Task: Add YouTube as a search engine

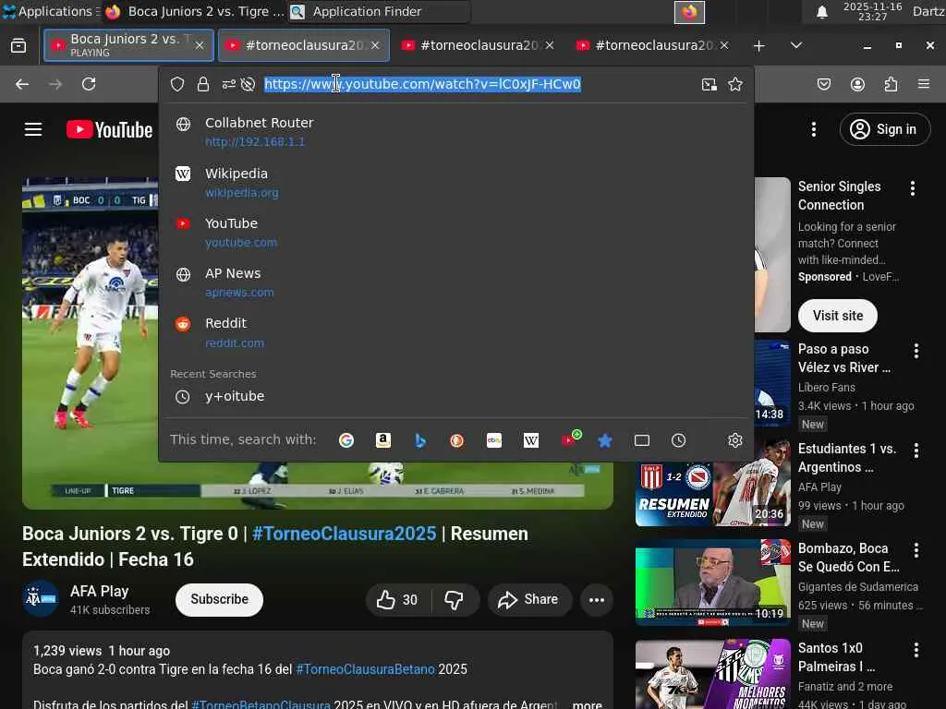Action: [570, 439]
